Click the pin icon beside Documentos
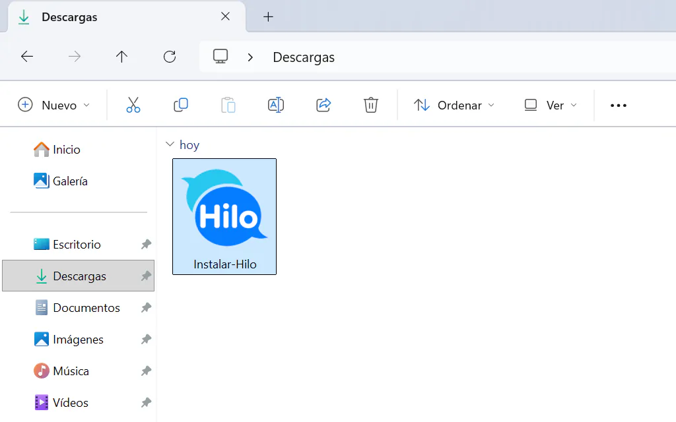This screenshot has width=676, height=422. coord(146,307)
